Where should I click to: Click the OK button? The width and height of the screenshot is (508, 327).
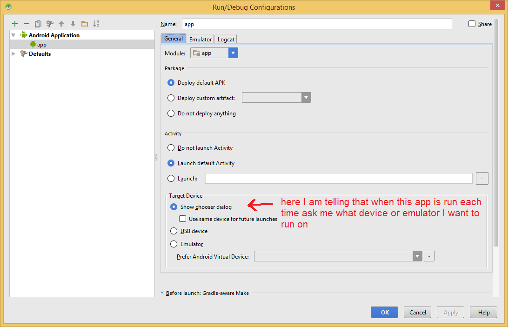point(384,313)
